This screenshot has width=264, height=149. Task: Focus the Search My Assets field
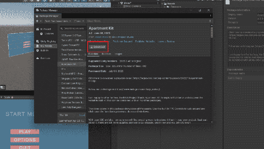point(73,29)
